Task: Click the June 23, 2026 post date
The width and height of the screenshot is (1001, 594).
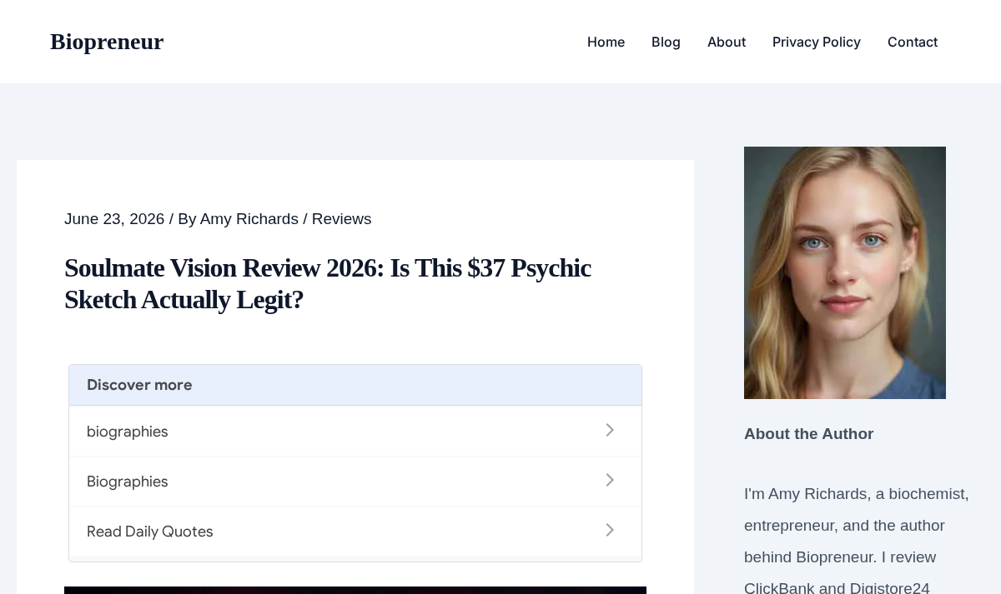Action: tap(114, 219)
